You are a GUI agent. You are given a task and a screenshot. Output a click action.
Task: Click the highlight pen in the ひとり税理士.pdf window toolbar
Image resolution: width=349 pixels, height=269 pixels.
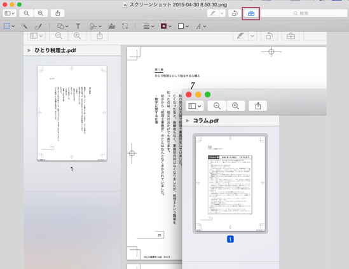coord(240,36)
